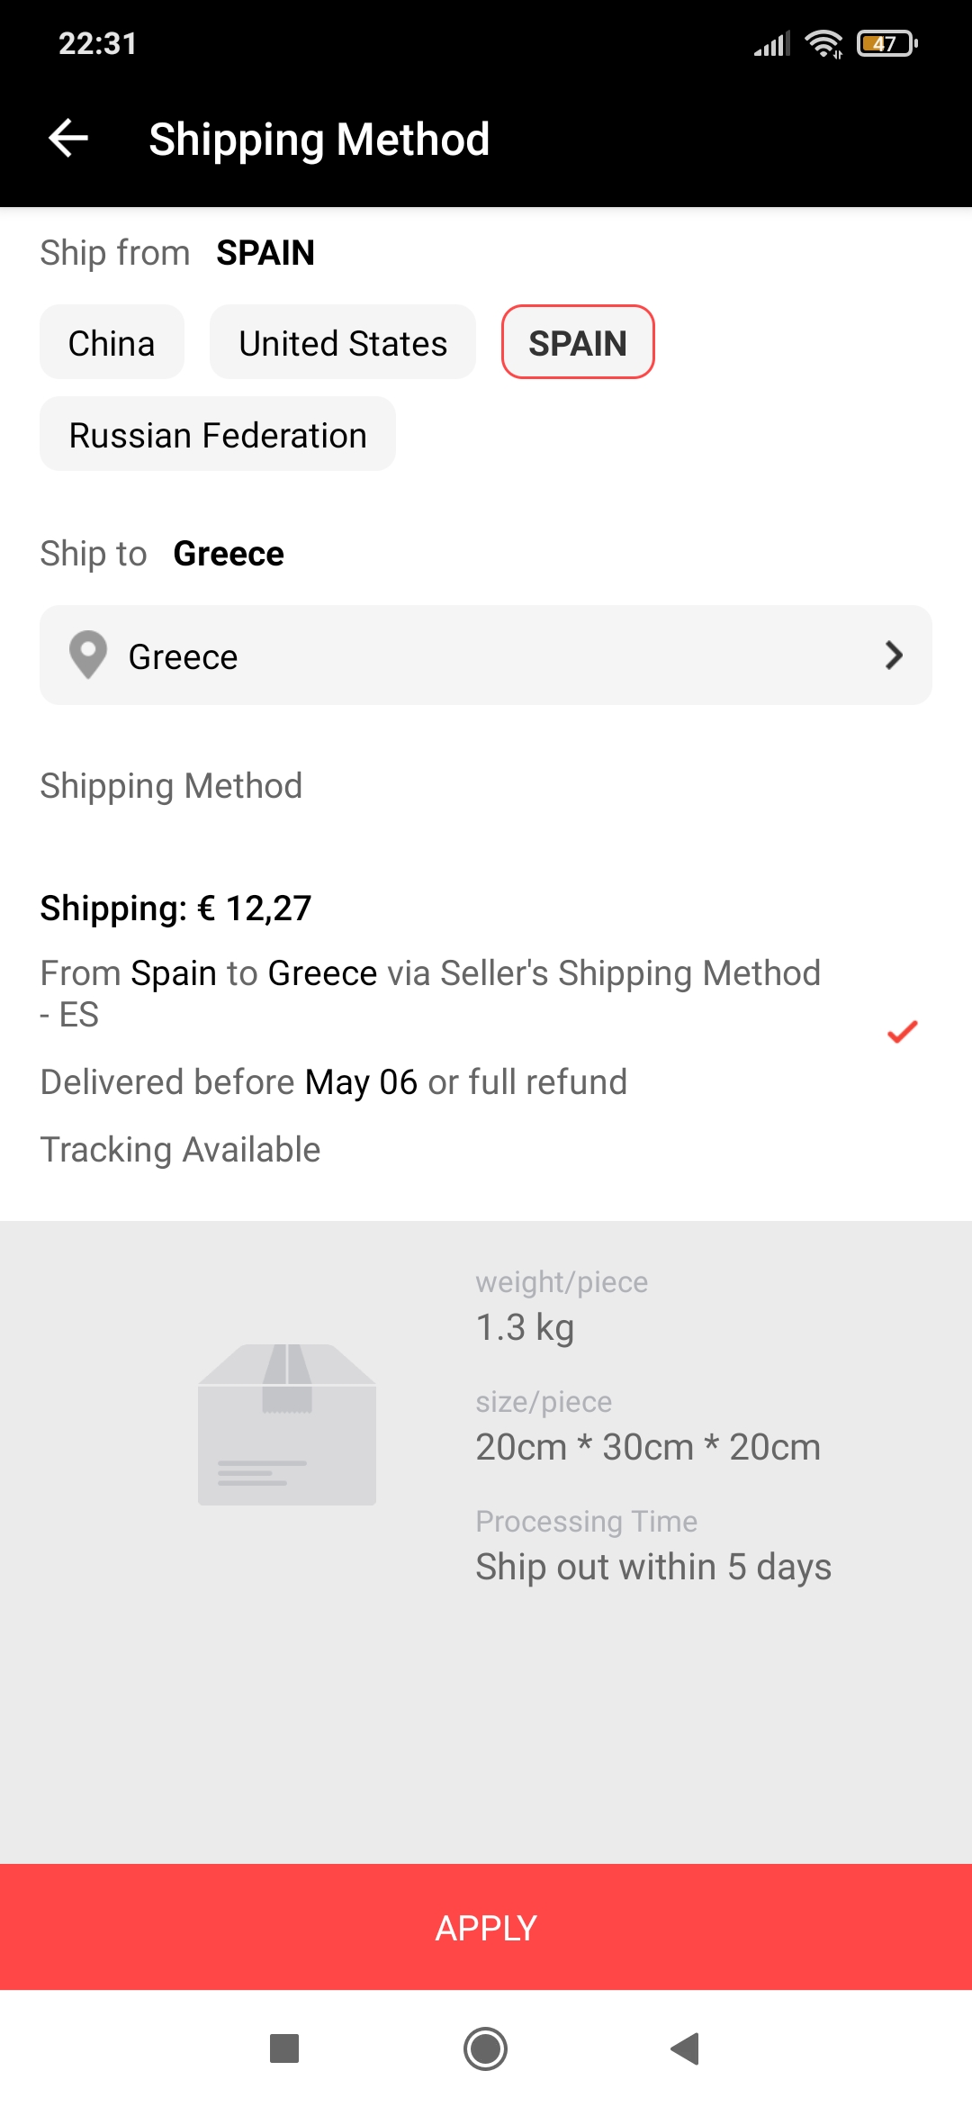Select United States as ship-from country
The image size is (972, 2107).
pyautogui.click(x=343, y=343)
